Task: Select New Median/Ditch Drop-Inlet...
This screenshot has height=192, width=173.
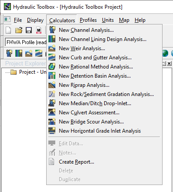Action: pyautogui.click(x=105, y=103)
